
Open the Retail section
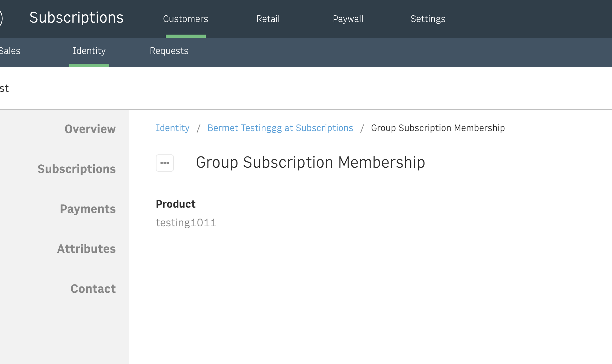268,19
